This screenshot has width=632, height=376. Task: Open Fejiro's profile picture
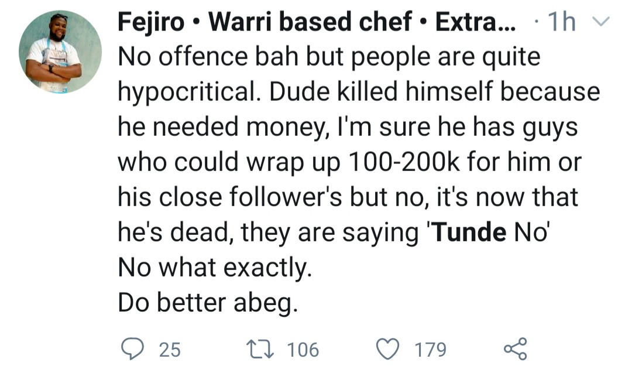point(60,52)
